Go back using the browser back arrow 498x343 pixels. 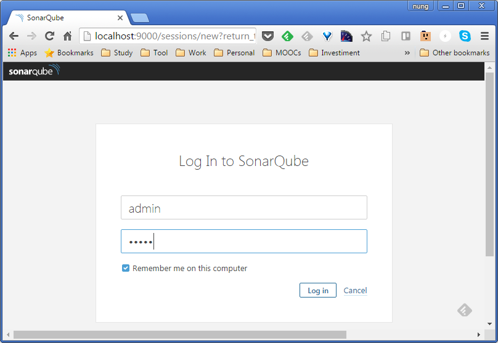[14, 36]
